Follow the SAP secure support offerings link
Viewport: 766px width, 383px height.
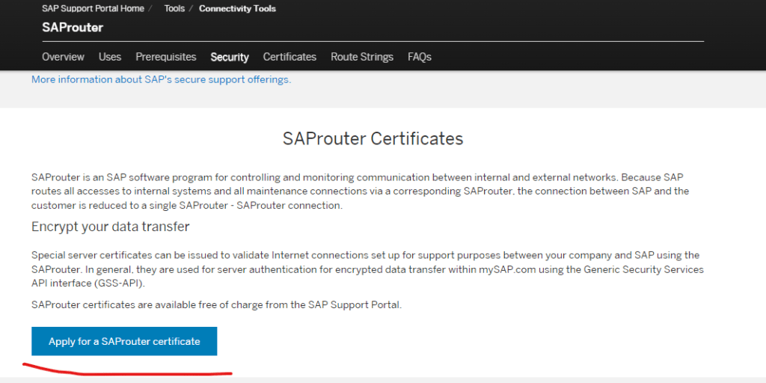tap(161, 79)
